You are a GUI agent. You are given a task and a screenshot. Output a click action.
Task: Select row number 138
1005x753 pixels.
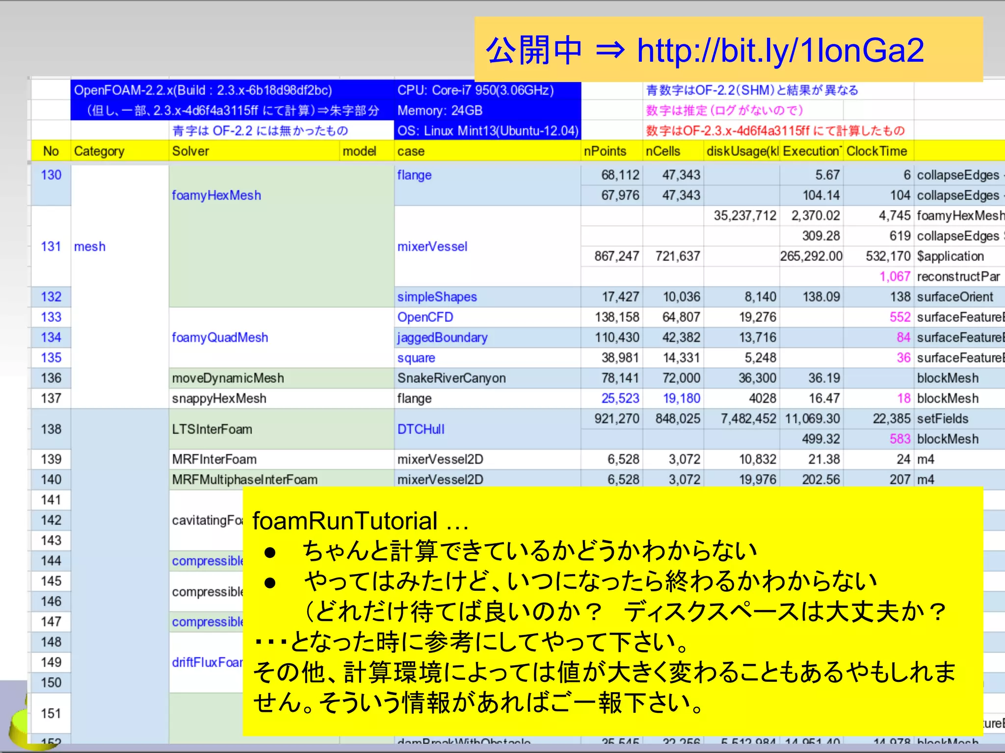pyautogui.click(x=51, y=429)
